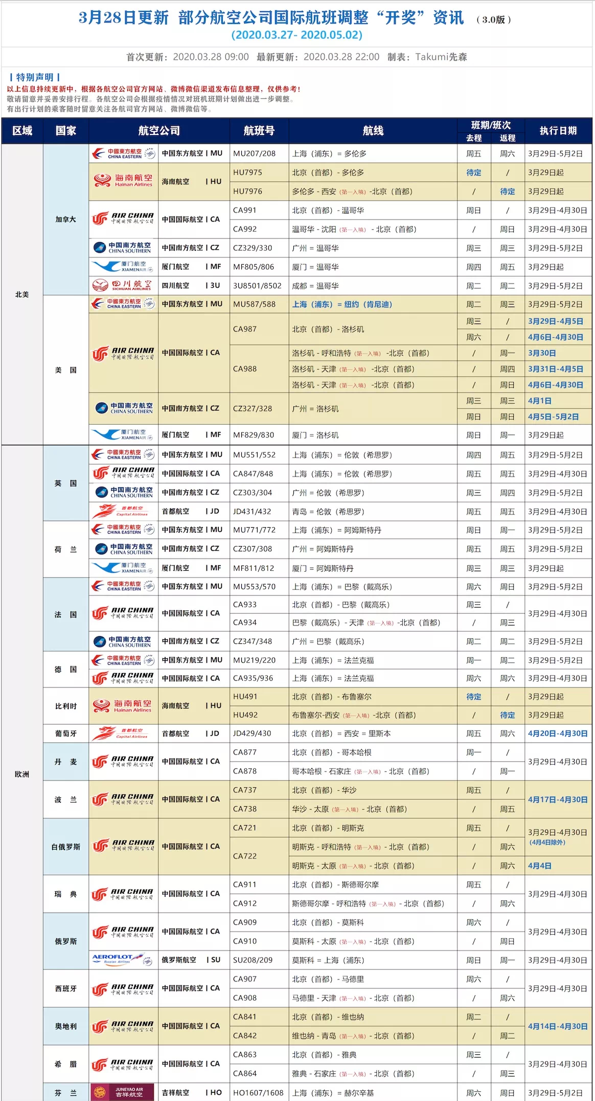The width and height of the screenshot is (595, 1101).
Task: Click blue date 4月4日 in CA722 row
Action: (x=540, y=866)
